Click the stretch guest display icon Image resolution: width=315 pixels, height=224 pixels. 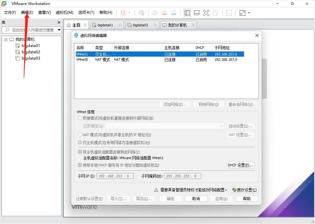pyautogui.click(x=243, y=13)
